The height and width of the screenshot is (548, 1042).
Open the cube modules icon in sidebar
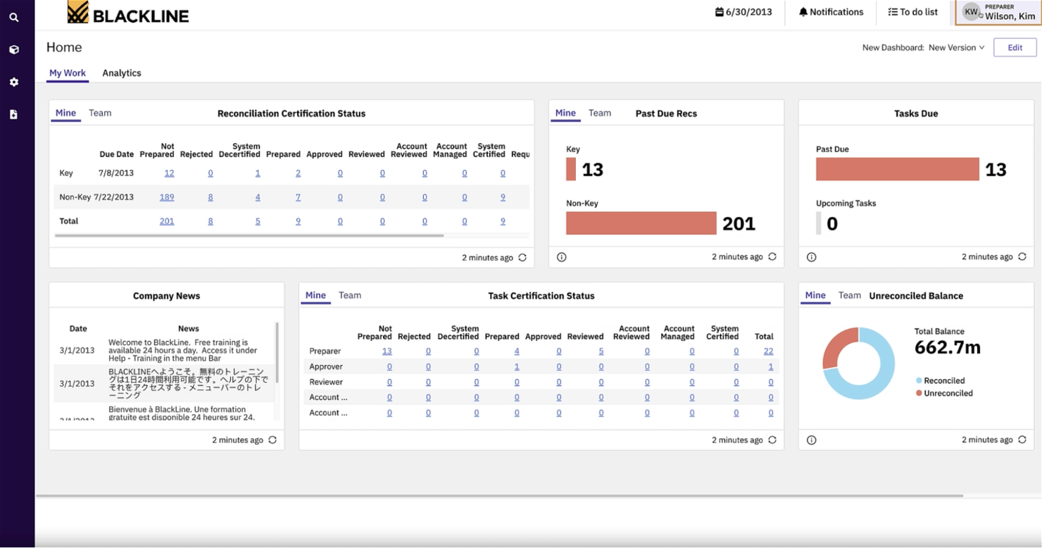(14, 50)
